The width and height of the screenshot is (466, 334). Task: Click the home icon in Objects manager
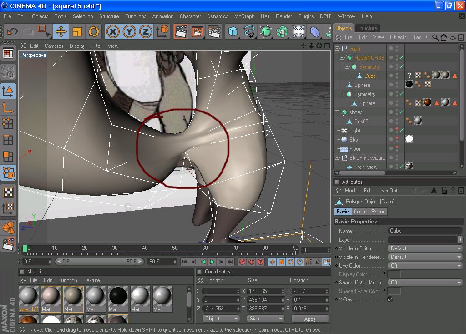click(444, 37)
